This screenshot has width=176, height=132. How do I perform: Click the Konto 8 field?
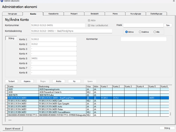click(54, 73)
